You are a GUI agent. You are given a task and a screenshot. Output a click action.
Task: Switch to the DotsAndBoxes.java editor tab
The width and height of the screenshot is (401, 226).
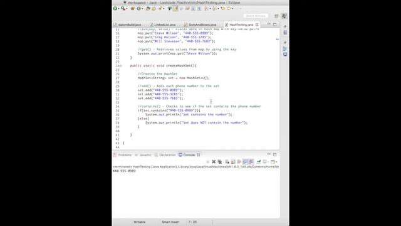click(200, 24)
